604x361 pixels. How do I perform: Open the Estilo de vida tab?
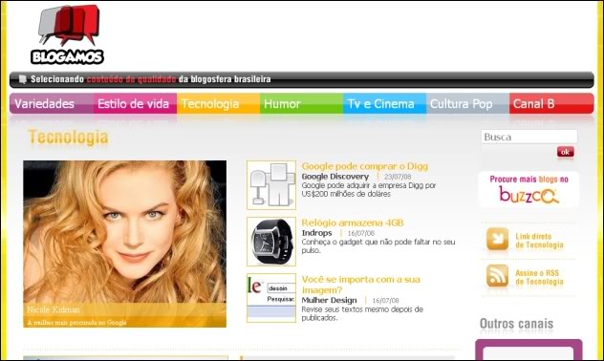click(135, 103)
